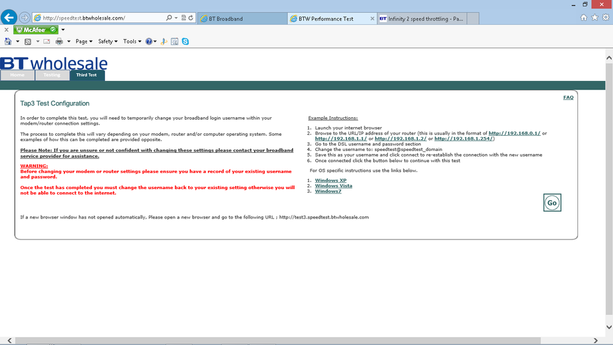Click the horizontal scrollbar left arrow

[10, 341]
